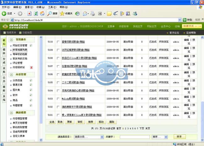Click the Mail envelope toolbar icon

click(85, 14)
